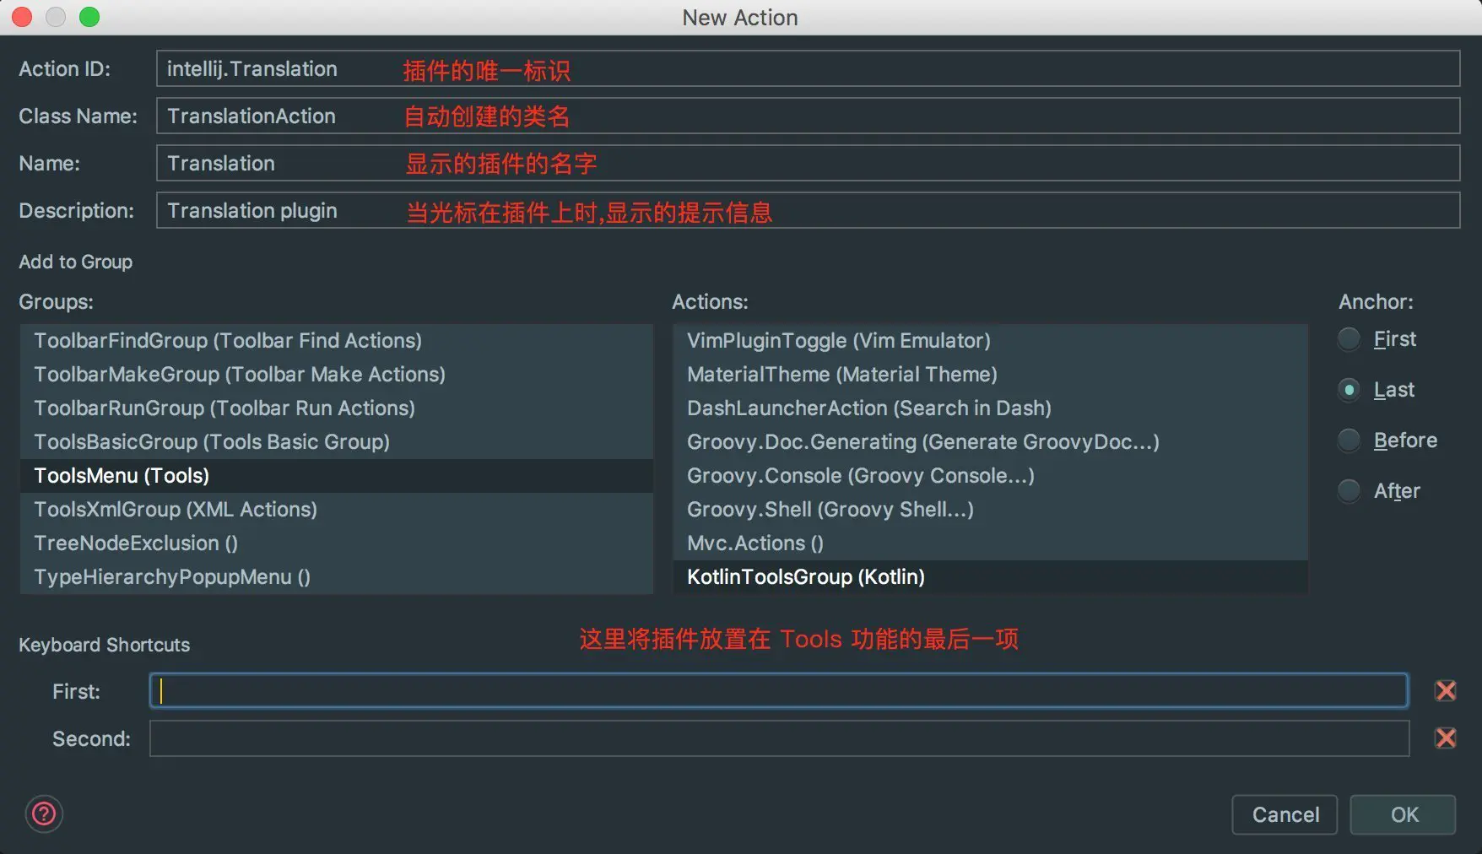This screenshot has width=1482, height=854.
Task: Click the First keyboard shortcut field
Action: (778, 691)
